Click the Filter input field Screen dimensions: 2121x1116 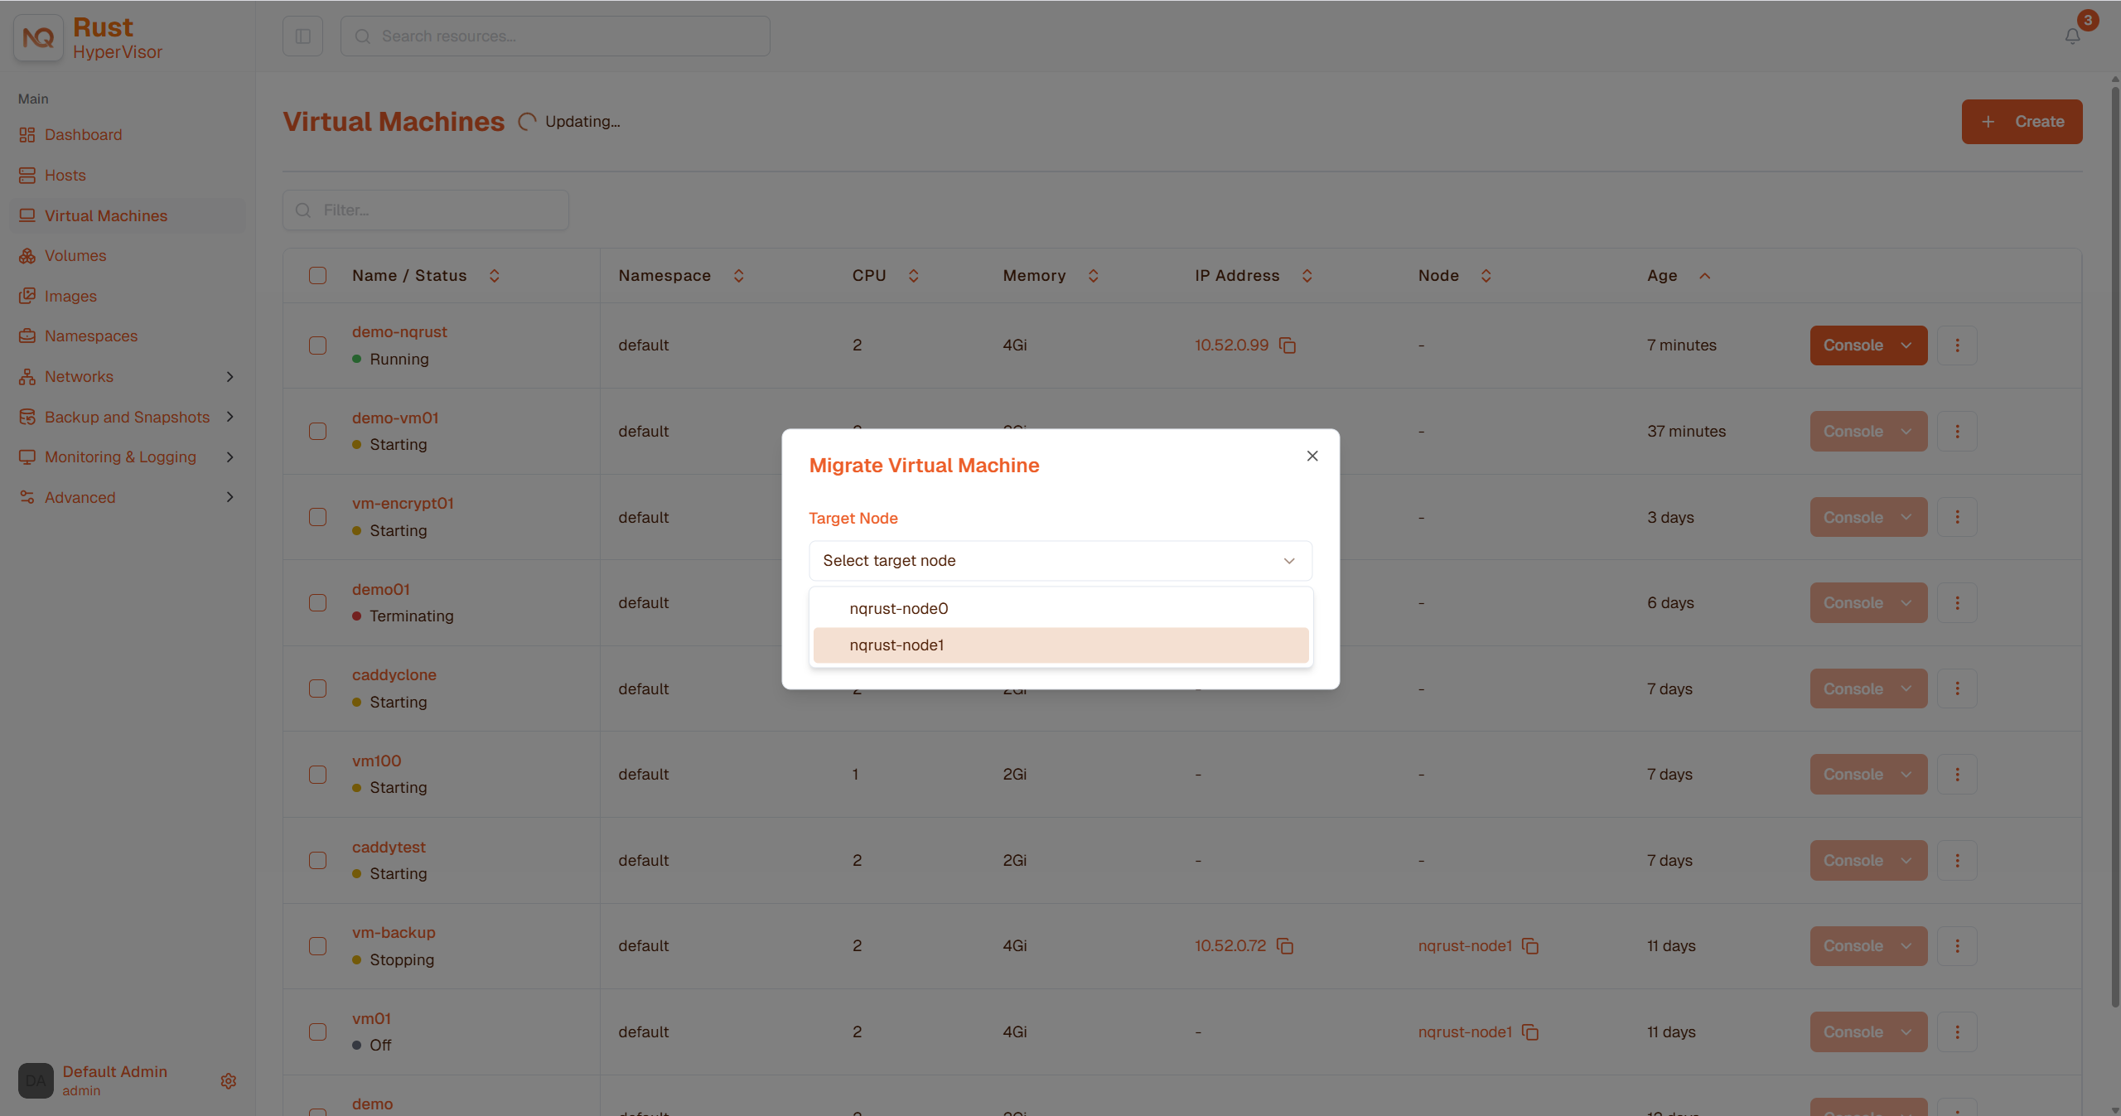tap(426, 210)
